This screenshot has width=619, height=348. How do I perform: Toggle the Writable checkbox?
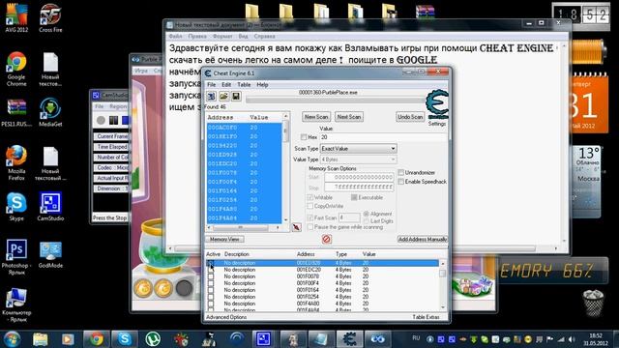point(309,197)
